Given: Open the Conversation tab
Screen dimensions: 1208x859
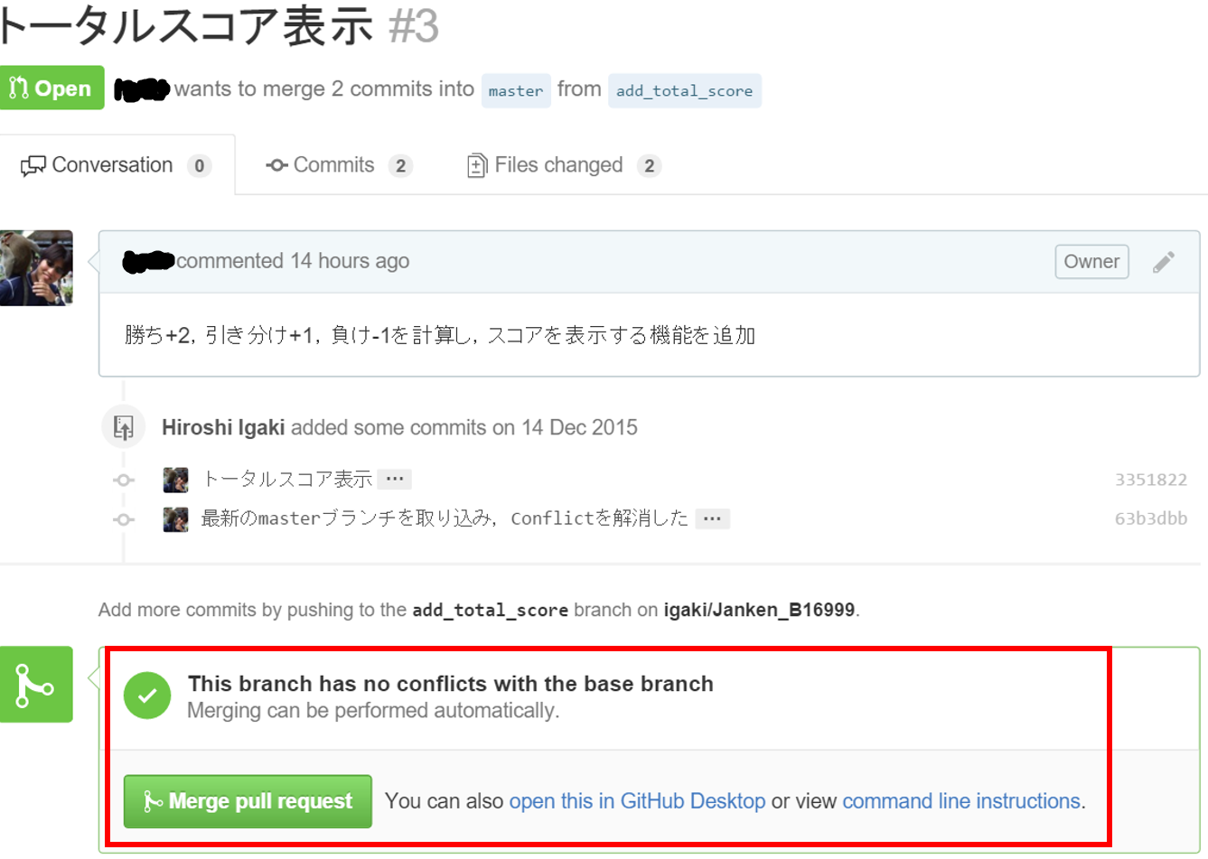Looking at the screenshot, I should (x=116, y=165).
